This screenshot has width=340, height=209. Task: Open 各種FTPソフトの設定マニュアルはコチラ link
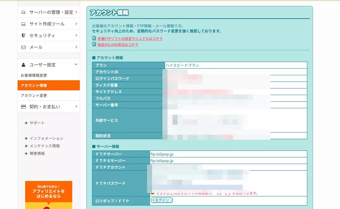point(130,39)
